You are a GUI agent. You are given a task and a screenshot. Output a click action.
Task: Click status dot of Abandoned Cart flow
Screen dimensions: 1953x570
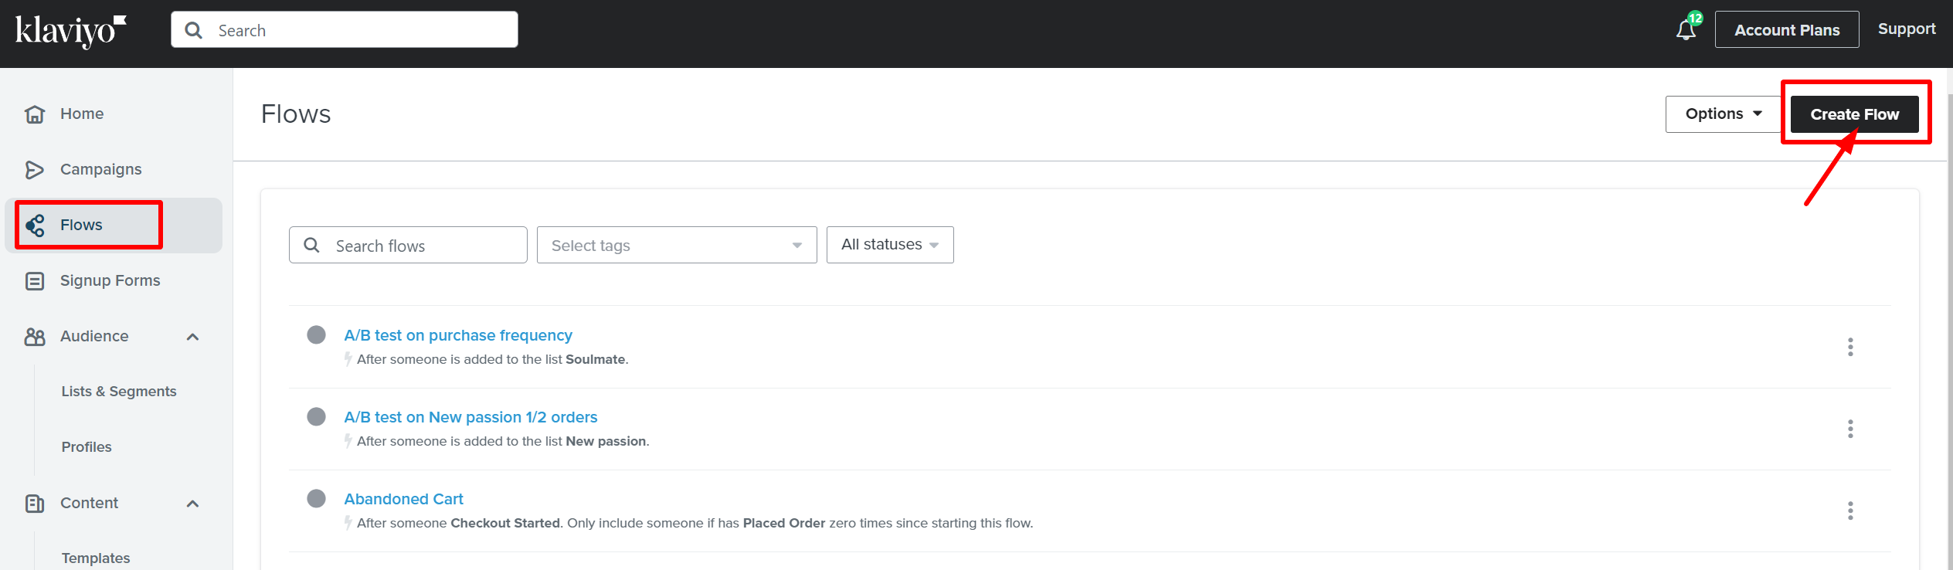click(316, 498)
